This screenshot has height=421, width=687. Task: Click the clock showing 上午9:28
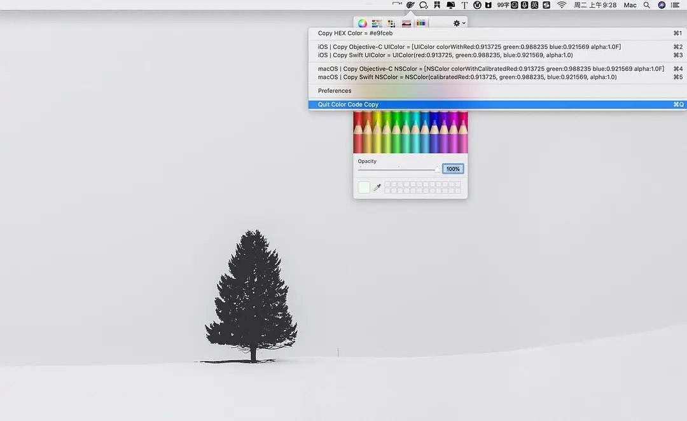595,5
